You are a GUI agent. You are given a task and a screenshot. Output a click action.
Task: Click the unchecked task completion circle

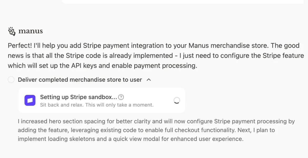point(11,80)
